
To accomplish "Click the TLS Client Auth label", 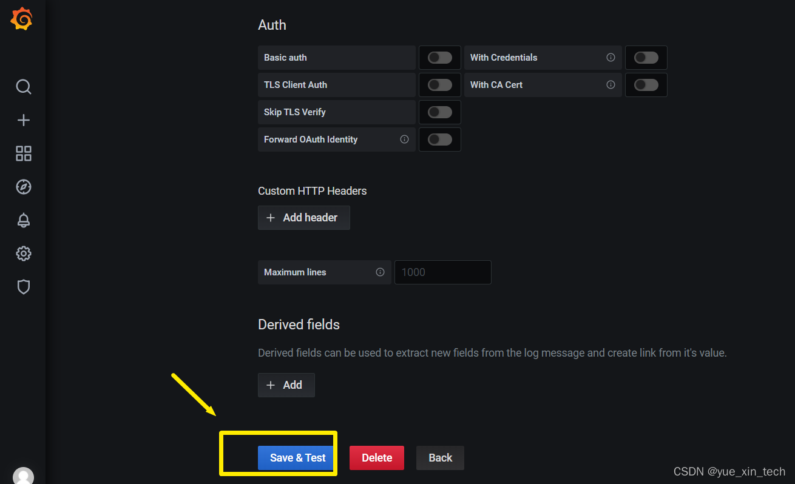I will 296,85.
